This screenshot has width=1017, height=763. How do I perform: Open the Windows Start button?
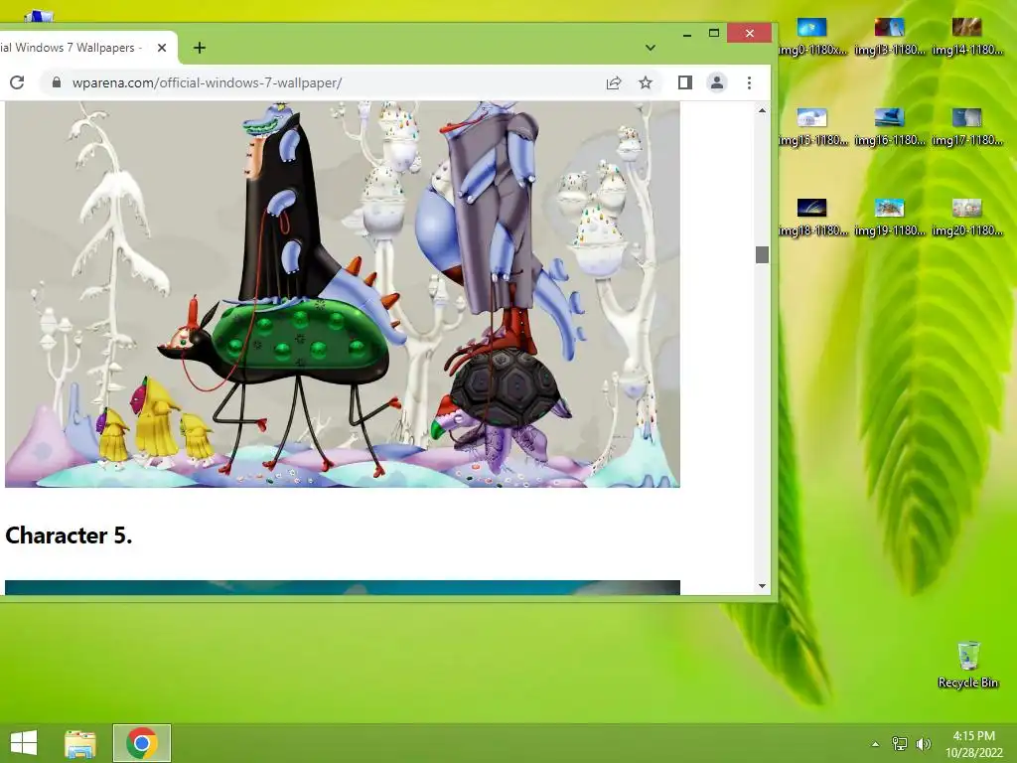click(x=24, y=743)
